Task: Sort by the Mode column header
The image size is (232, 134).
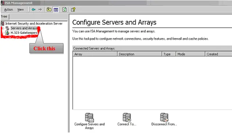Action: pos(190,54)
